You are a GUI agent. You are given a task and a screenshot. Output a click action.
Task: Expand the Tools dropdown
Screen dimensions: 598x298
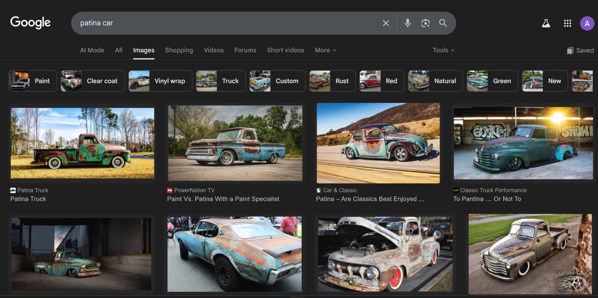point(443,50)
